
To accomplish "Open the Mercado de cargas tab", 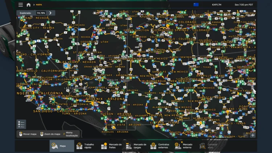I will click(136, 146).
